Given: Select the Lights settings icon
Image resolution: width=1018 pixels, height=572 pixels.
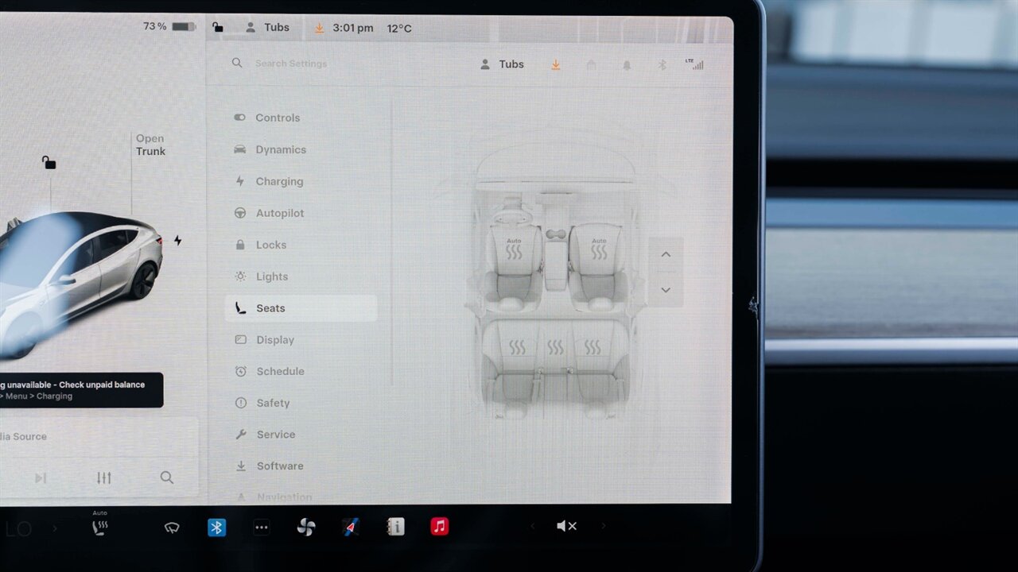Looking at the screenshot, I should 240,276.
